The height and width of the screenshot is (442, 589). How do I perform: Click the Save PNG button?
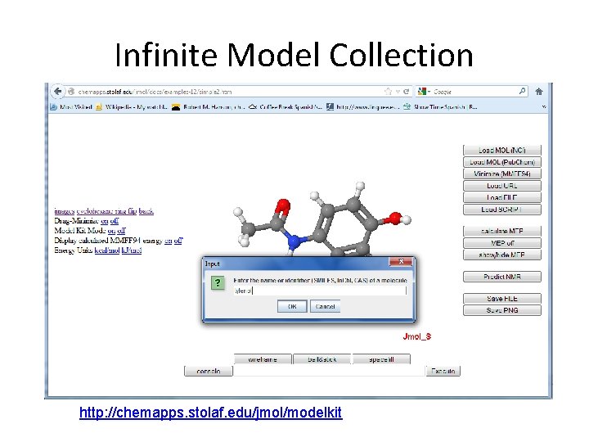pyautogui.click(x=502, y=310)
